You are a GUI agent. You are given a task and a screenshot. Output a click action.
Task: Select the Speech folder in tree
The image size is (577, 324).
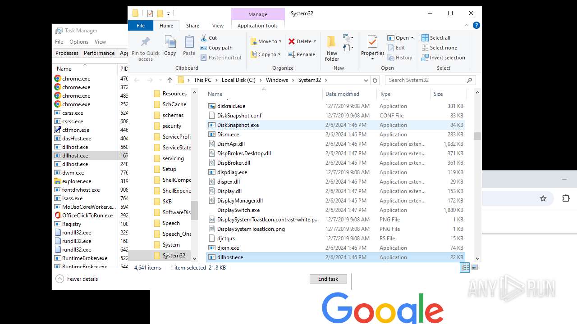(x=171, y=223)
